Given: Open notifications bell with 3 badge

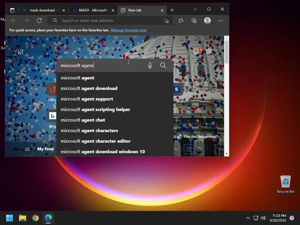Looking at the screenshot, I should click(197, 51).
